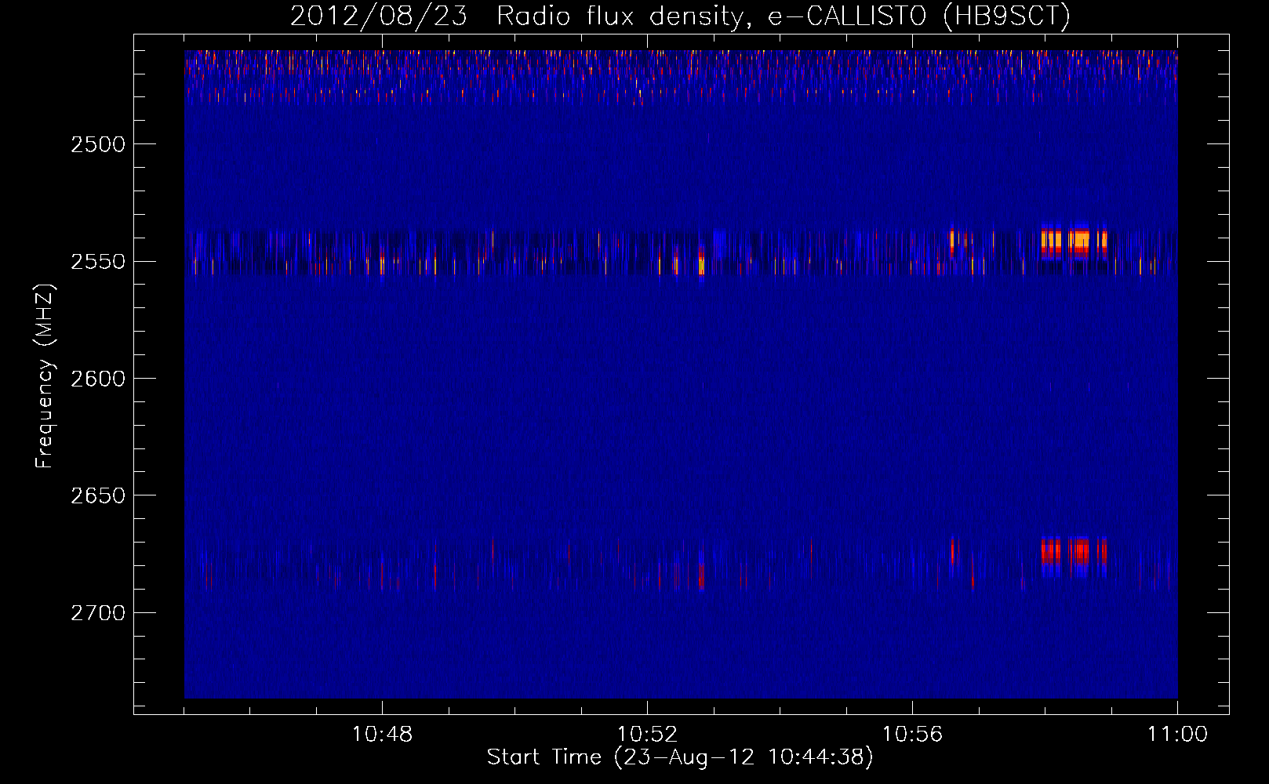Click the 10:56 time tick label
Viewport: 1269px width, 784px height.
click(x=912, y=735)
